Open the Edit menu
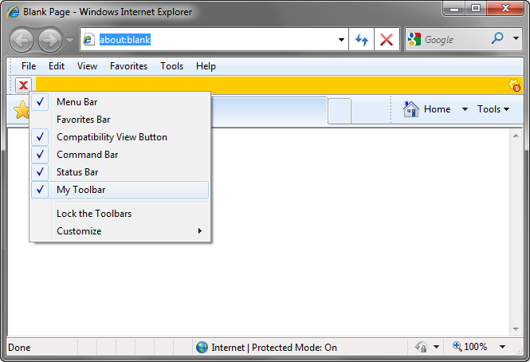The image size is (530, 362). click(57, 66)
